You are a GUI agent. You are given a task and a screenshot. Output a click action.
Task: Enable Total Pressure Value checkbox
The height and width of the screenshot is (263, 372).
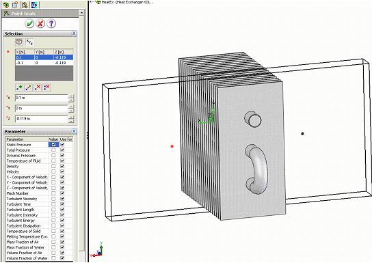[53, 150]
